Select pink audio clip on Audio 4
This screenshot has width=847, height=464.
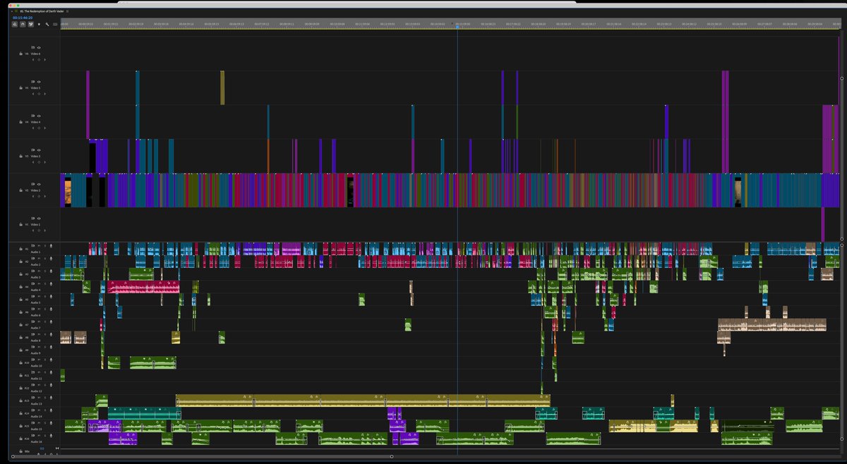coord(143,286)
